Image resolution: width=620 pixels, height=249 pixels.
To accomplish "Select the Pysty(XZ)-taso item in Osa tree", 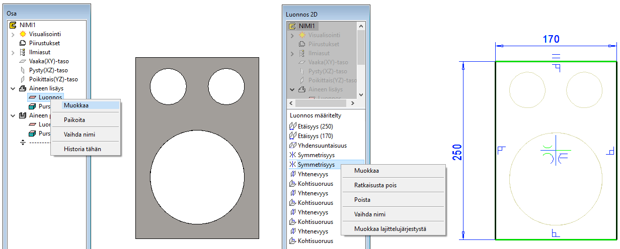I will (49, 70).
